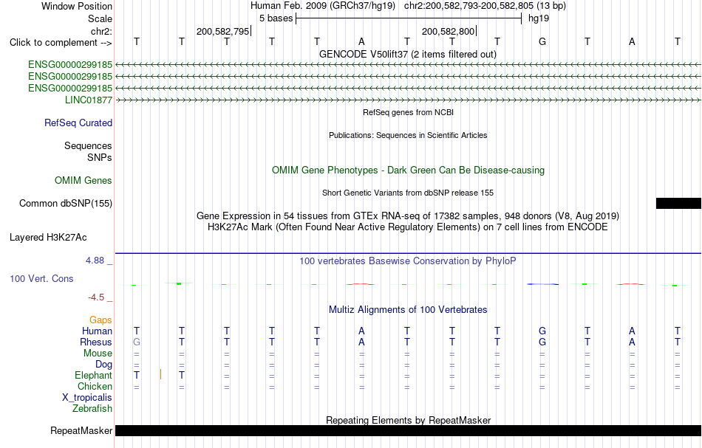This screenshot has height=448, width=702.
Task: Click the GTEx Gene Expression track title
Action: pyautogui.click(x=407, y=216)
